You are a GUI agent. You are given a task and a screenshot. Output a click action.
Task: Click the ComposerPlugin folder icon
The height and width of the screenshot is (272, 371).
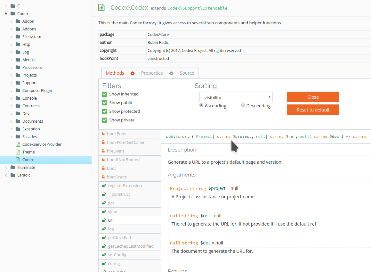pyautogui.click(x=18, y=90)
